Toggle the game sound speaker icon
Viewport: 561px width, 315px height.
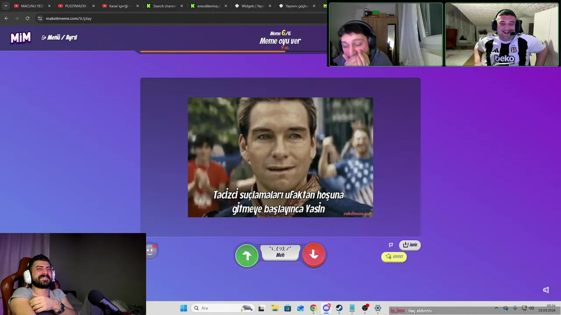(546, 290)
